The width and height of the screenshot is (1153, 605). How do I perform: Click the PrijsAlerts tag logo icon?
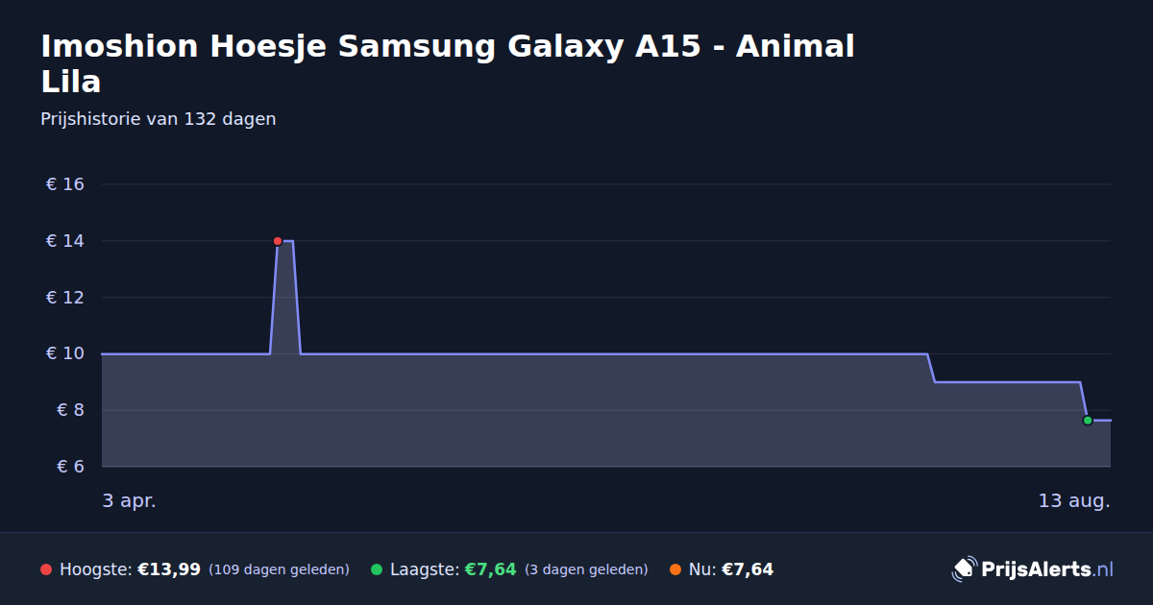(964, 569)
